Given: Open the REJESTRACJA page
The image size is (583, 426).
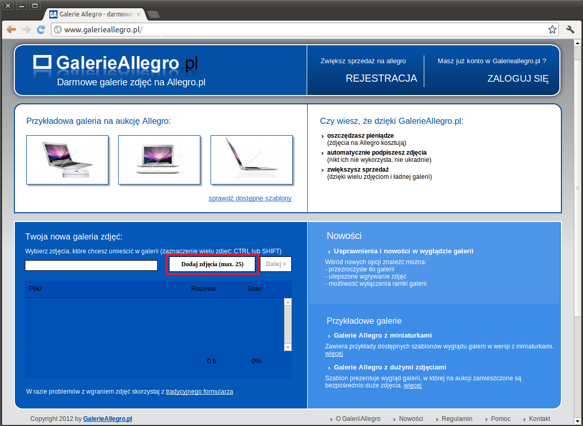Looking at the screenshot, I should 382,79.
